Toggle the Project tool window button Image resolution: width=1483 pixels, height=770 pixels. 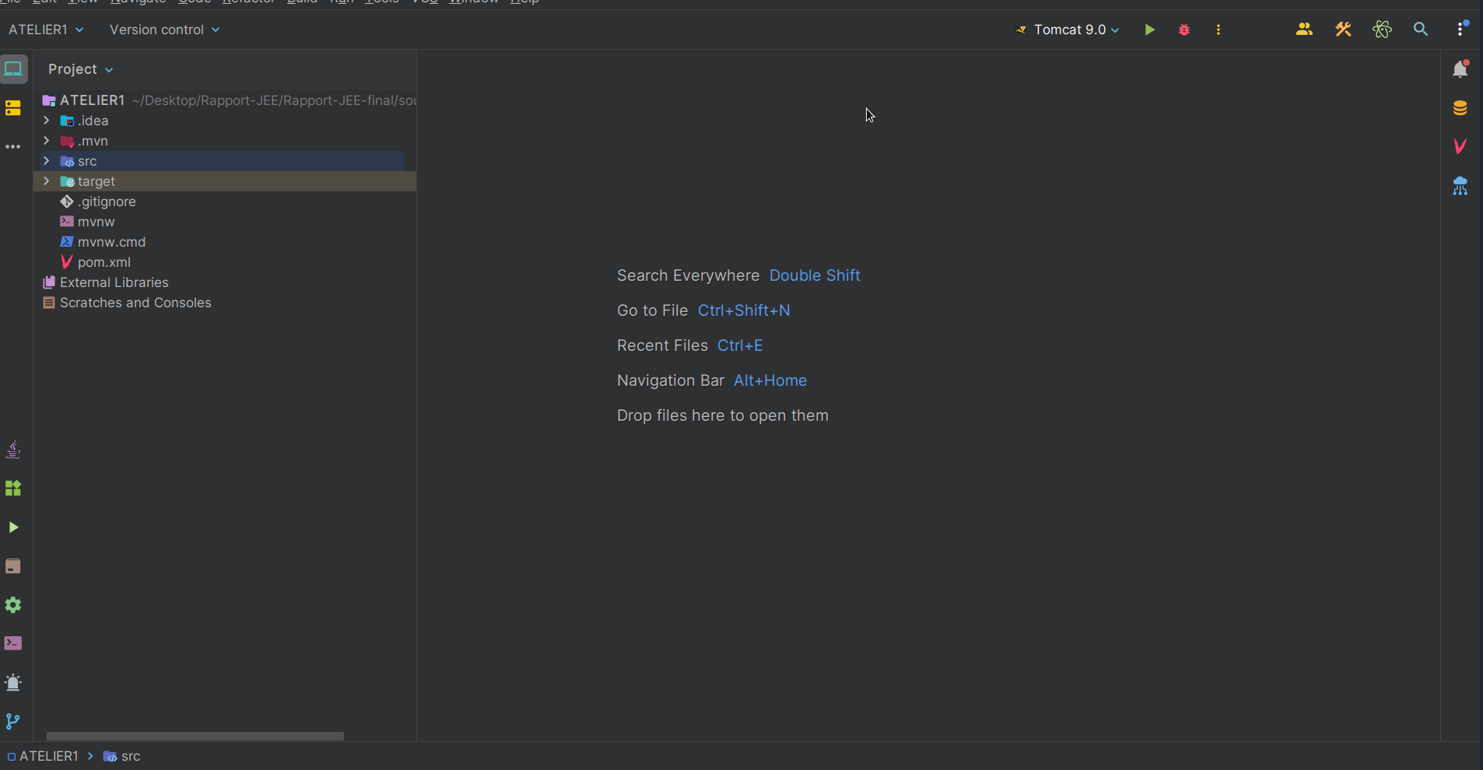coord(14,69)
